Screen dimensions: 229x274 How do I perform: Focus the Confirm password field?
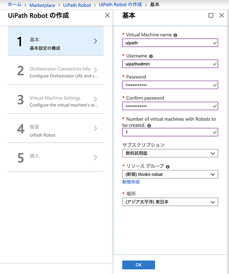tap(170, 106)
